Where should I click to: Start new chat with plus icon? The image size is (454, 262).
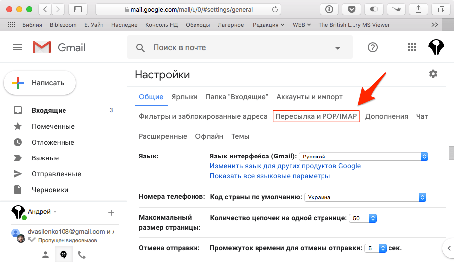(111, 213)
